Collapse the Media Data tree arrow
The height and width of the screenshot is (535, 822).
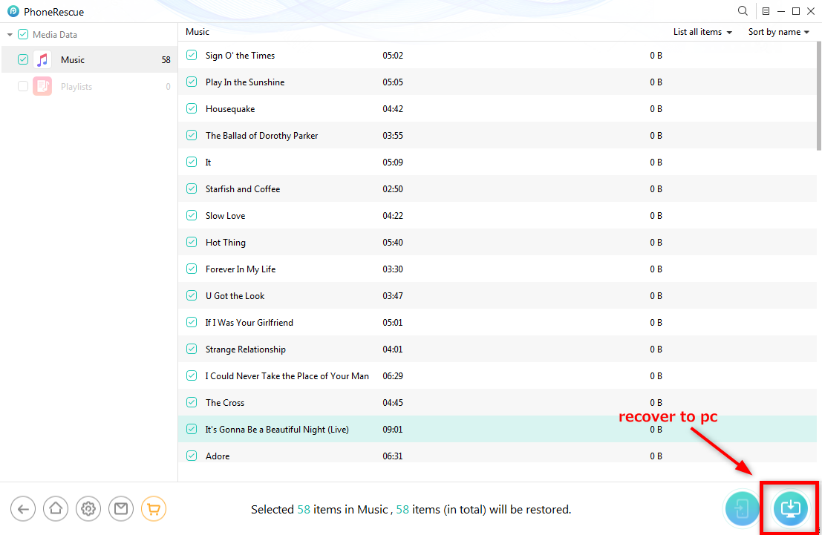[10, 35]
